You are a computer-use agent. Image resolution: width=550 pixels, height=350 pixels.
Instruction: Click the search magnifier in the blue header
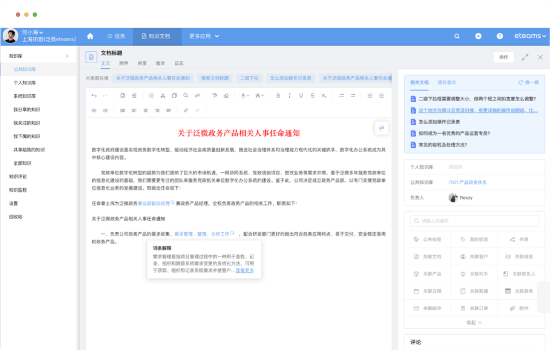(457, 36)
